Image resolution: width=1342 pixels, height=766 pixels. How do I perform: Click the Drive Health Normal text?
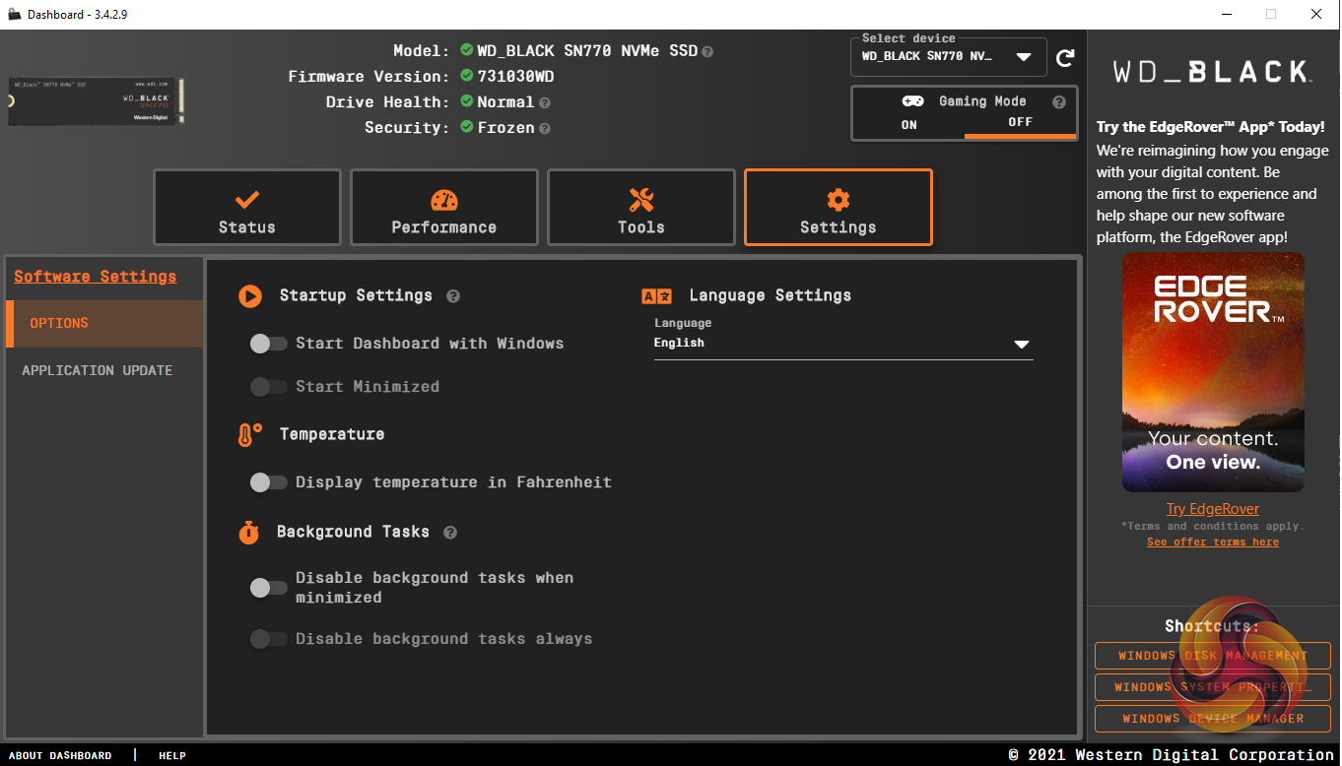[x=505, y=102]
